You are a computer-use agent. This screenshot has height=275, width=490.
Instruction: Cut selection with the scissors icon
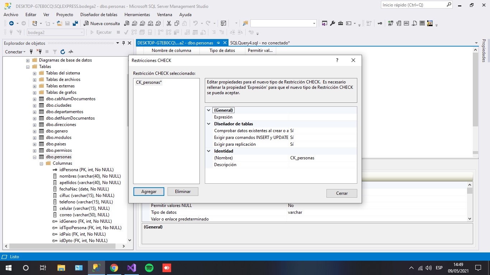(x=169, y=23)
